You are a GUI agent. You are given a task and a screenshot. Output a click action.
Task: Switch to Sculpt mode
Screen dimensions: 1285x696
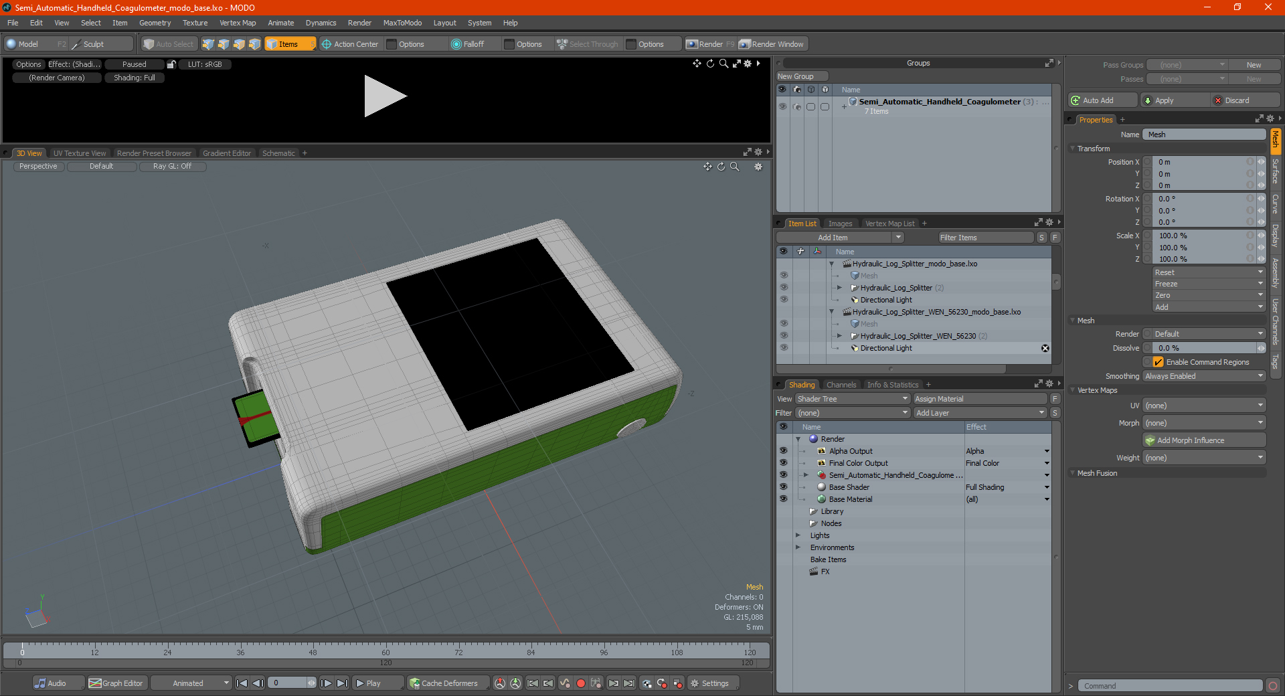[x=100, y=44]
